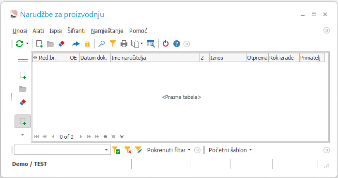
Task: Click the asterisk column selector in table header
Action: 35,58
